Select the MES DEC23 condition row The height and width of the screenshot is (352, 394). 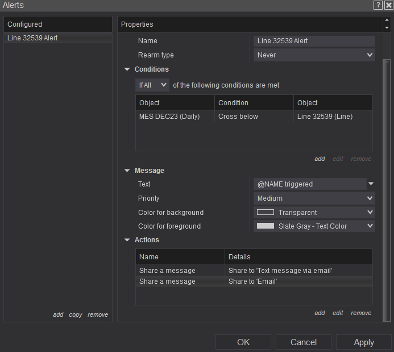[x=253, y=117]
